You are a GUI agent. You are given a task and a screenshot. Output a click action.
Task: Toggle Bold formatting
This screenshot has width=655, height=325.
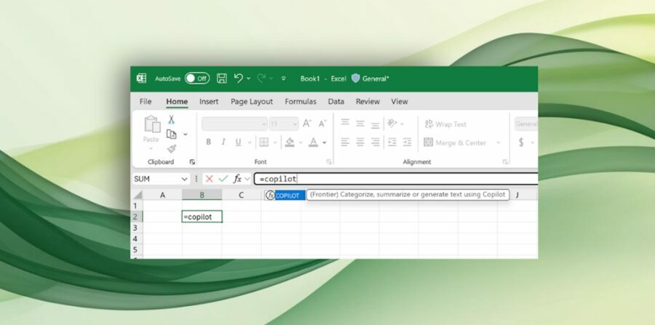pos(208,143)
